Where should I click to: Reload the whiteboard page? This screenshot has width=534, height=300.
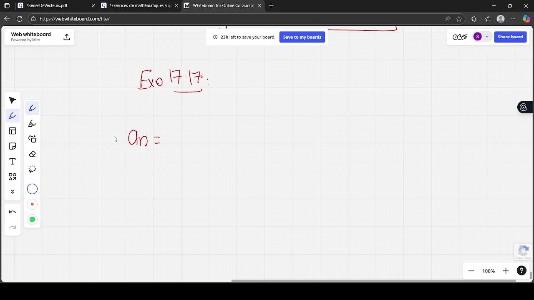click(x=20, y=19)
